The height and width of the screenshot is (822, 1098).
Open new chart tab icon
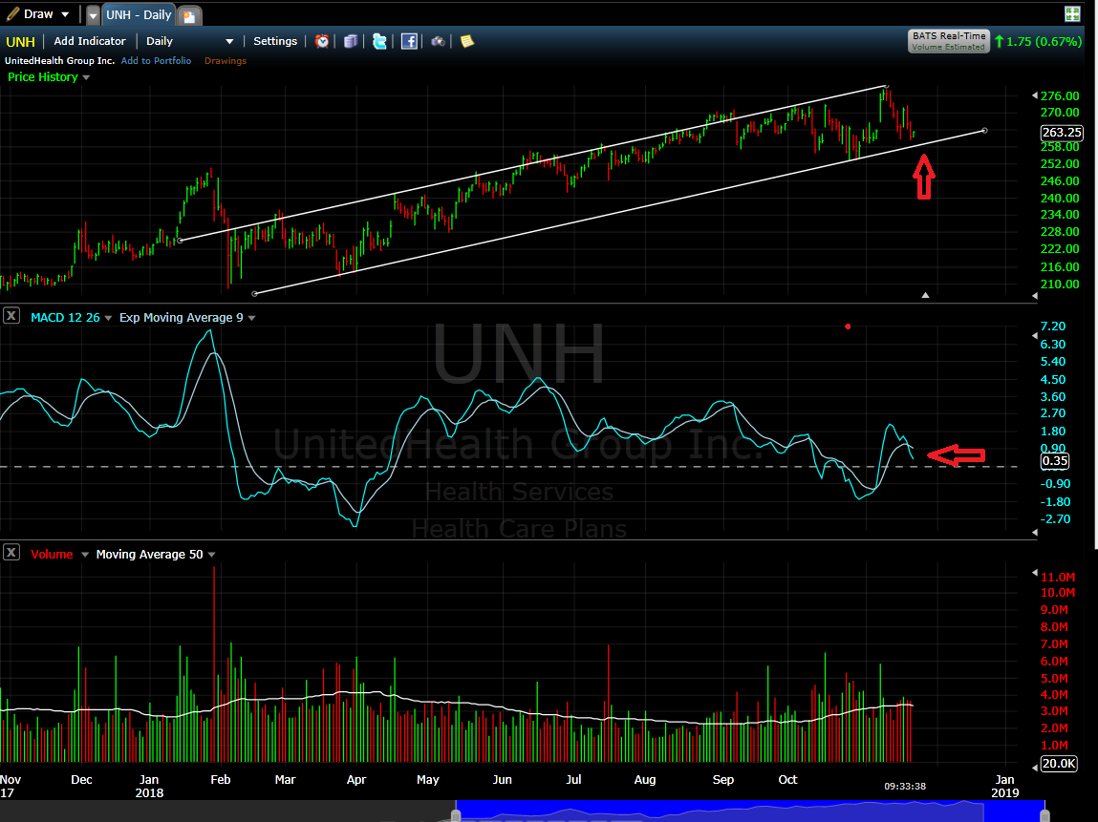coord(189,15)
